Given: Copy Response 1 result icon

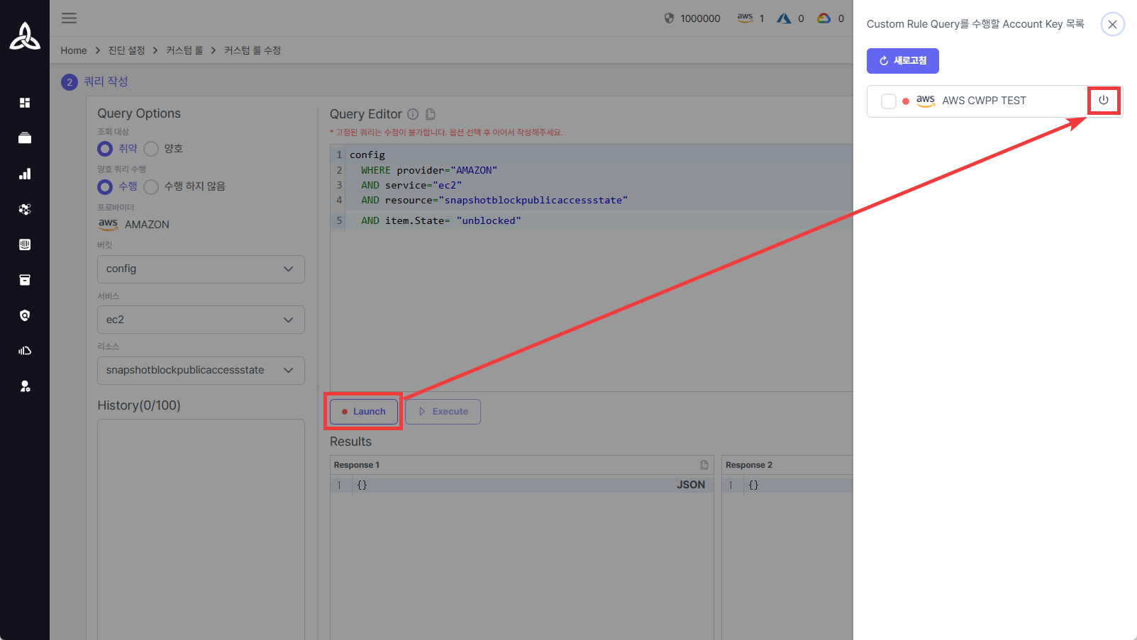Looking at the screenshot, I should (x=704, y=465).
